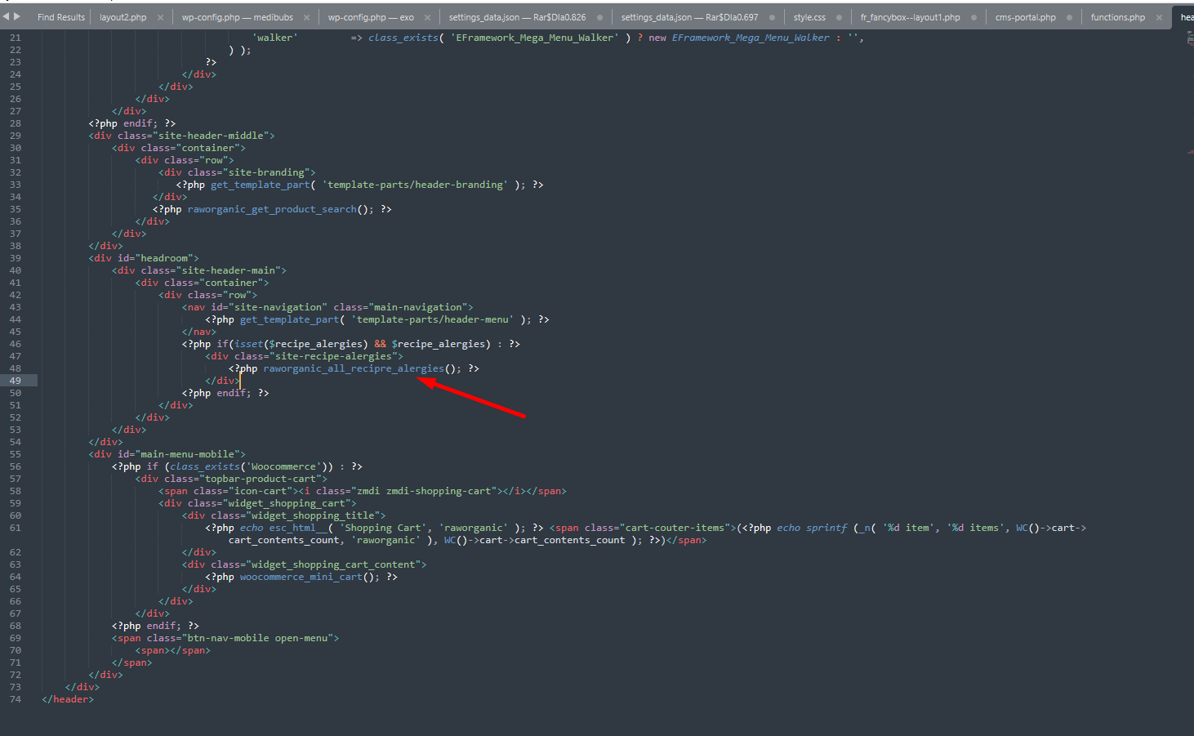Close the wp-config.php — exo tab
This screenshot has height=736, width=1194.
point(427,17)
